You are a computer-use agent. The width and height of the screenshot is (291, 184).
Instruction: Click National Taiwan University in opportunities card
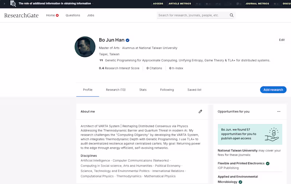click(238, 151)
